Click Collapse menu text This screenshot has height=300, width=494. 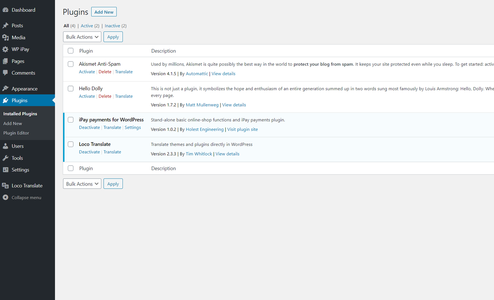(x=27, y=198)
